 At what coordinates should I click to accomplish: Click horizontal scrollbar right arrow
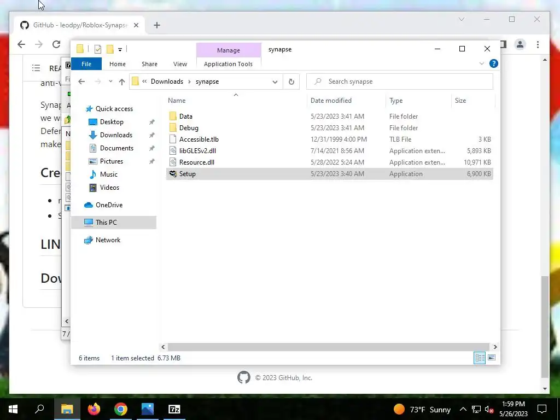[495, 347]
